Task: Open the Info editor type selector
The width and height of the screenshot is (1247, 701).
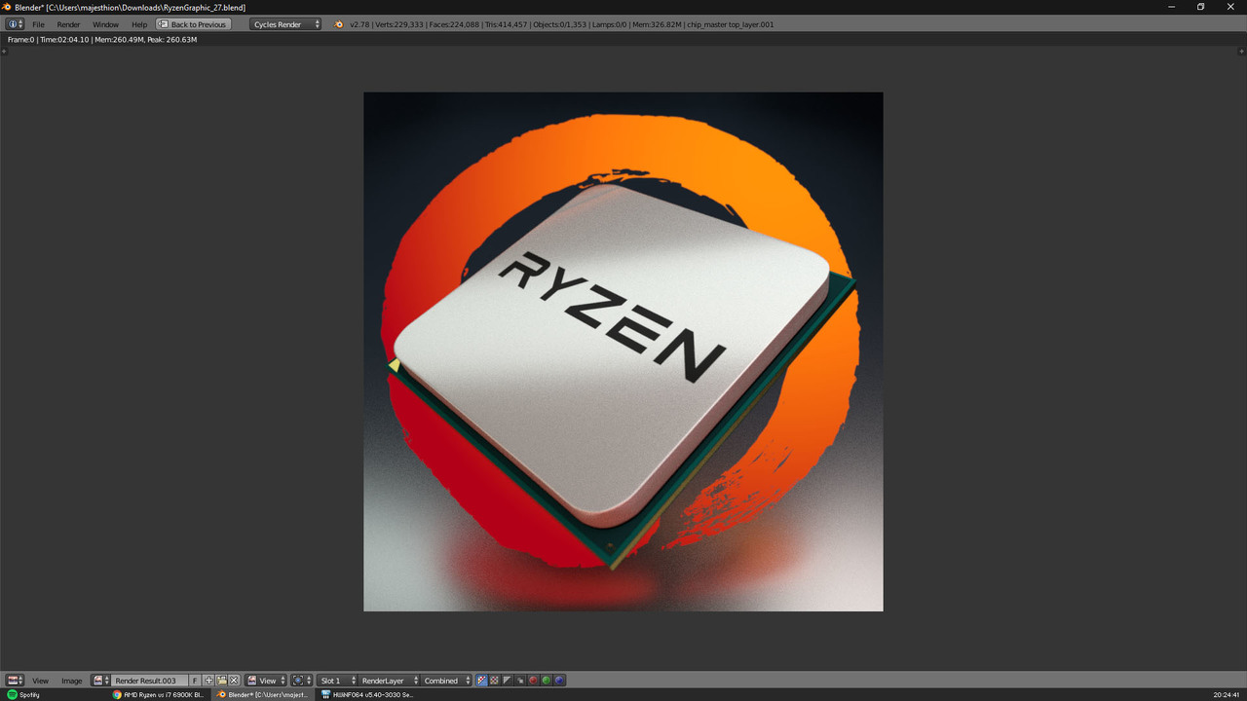Action: [x=15, y=24]
